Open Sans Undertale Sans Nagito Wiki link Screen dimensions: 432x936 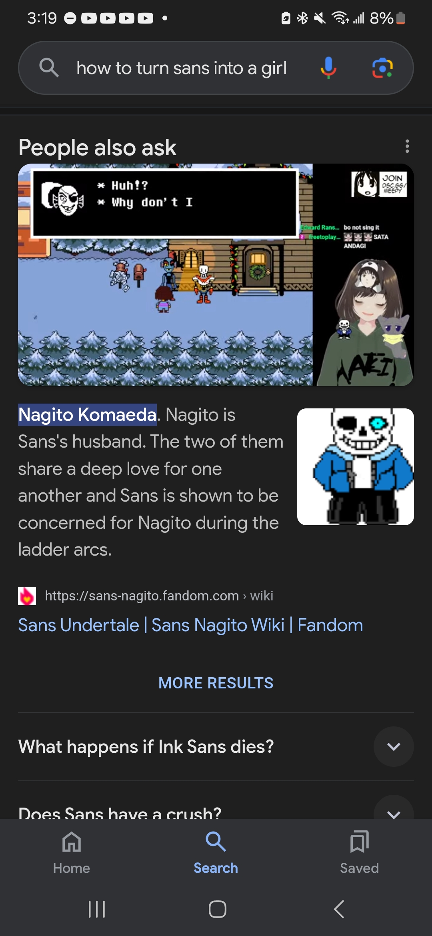(x=191, y=625)
